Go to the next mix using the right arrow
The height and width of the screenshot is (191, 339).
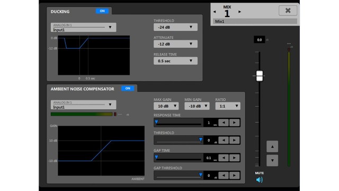[239, 12]
